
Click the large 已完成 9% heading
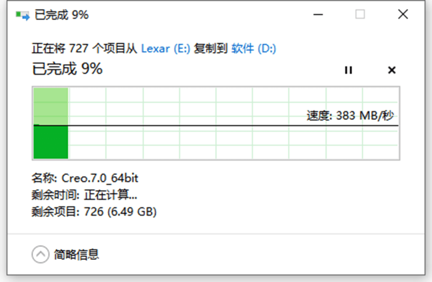coord(67,69)
